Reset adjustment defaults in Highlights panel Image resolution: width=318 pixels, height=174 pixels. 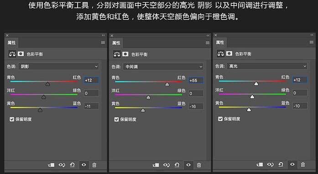coord(281,165)
